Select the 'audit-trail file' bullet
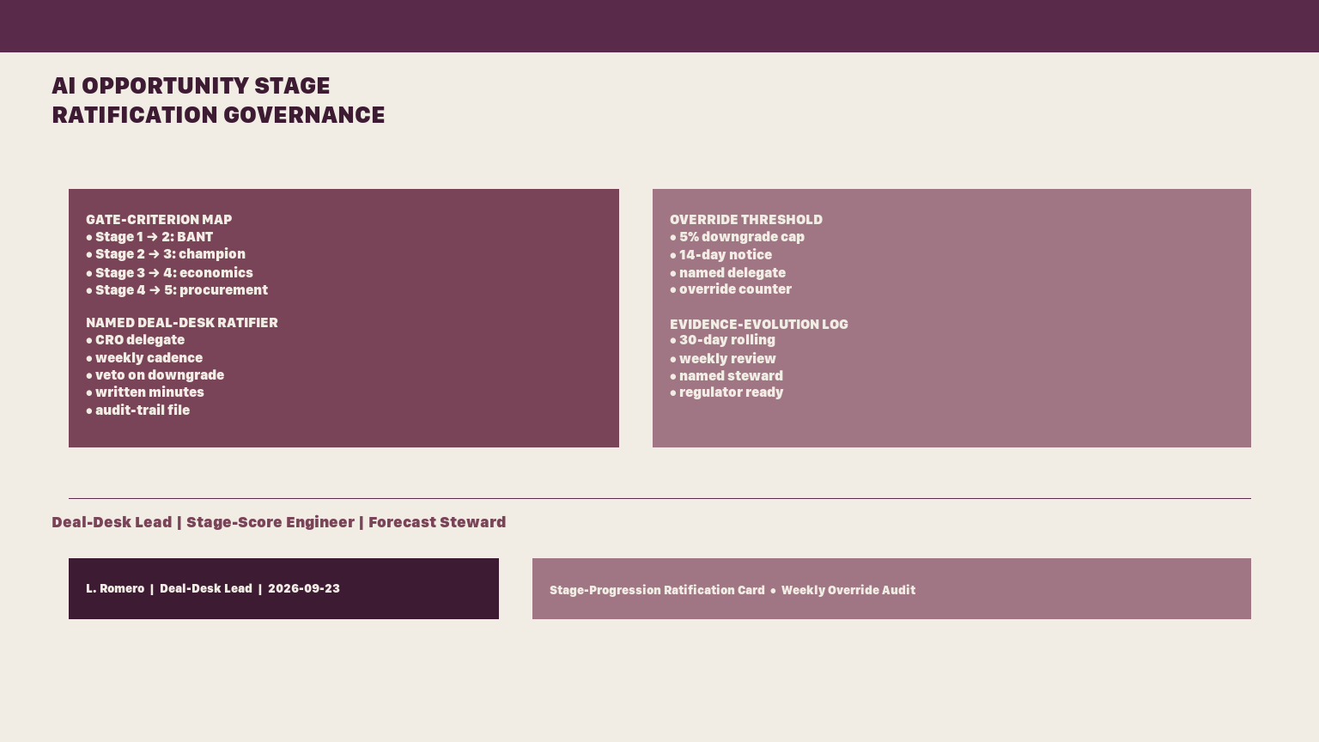1319x742 pixels. pyautogui.click(x=137, y=411)
